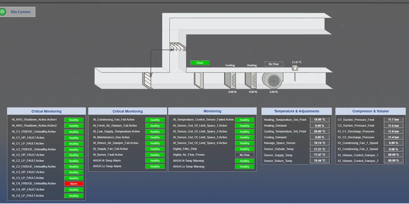The width and height of the screenshot is (409, 204).
Task: Click the green Clean filter status
Action: tap(200, 63)
